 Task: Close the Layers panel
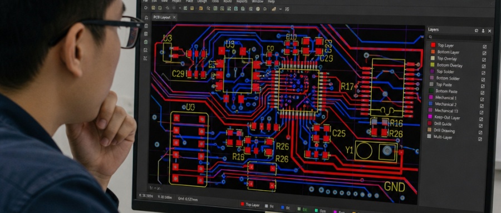pos(489,31)
